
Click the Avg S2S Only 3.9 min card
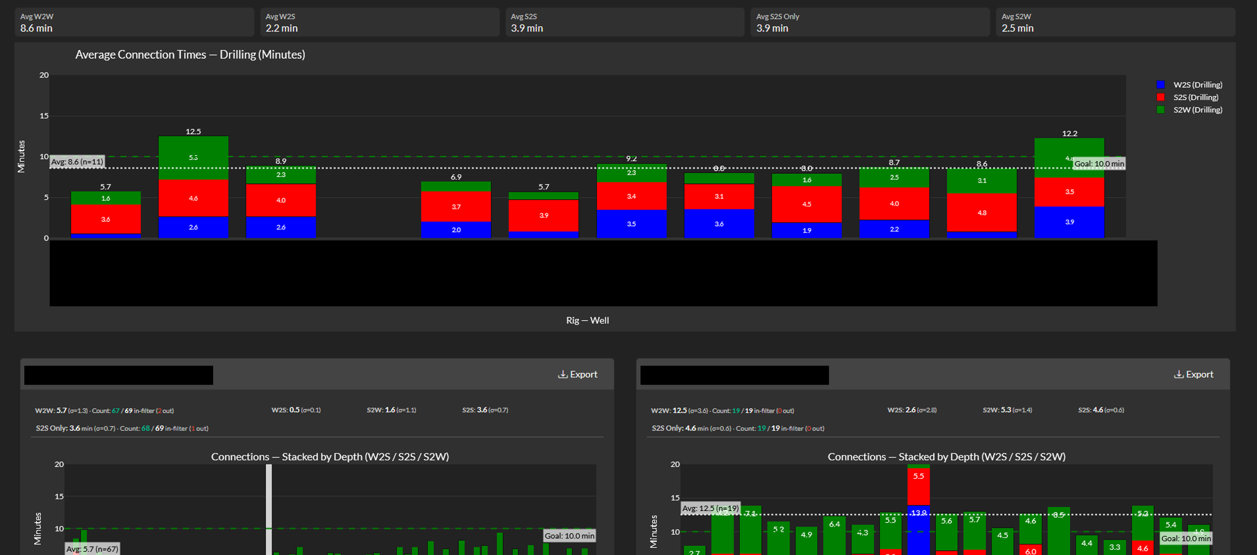click(x=870, y=22)
